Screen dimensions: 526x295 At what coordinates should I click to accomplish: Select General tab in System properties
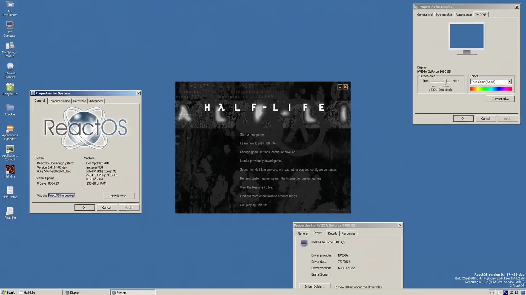click(40, 101)
